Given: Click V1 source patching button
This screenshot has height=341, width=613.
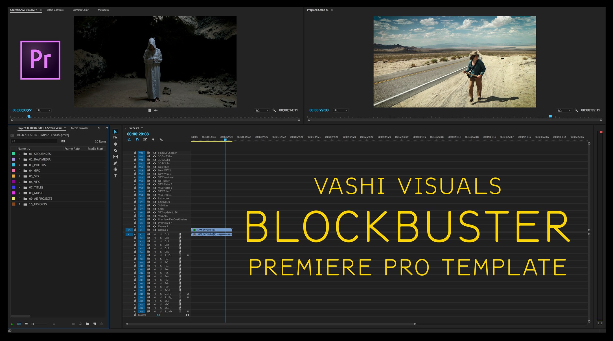Looking at the screenshot, I should [129, 230].
